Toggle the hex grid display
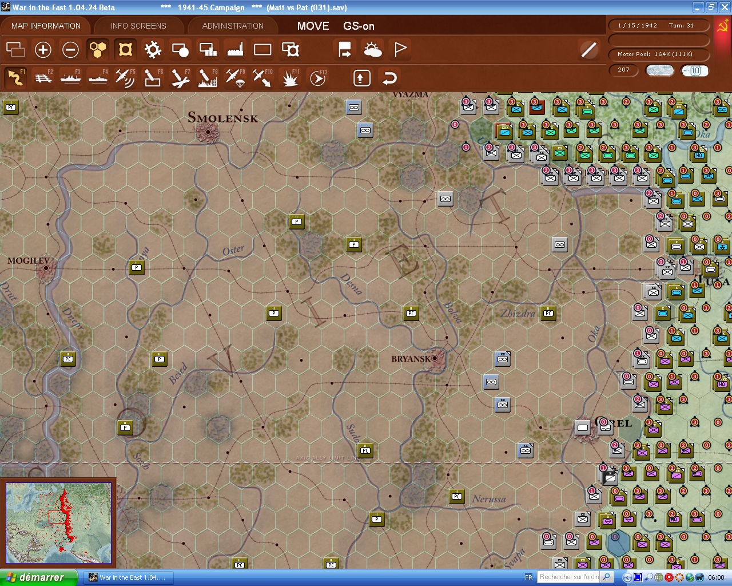This screenshot has width=732, height=586. [98, 50]
